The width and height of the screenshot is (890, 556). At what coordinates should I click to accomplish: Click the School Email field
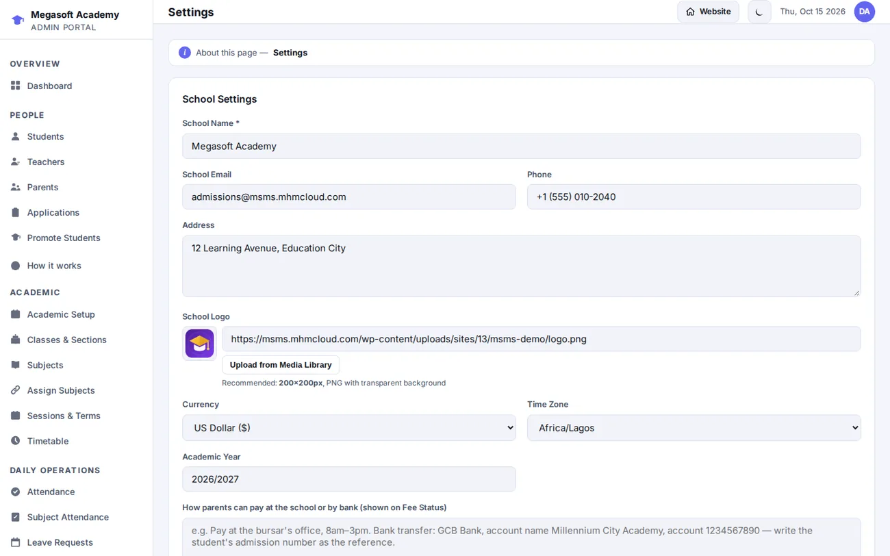(x=349, y=197)
